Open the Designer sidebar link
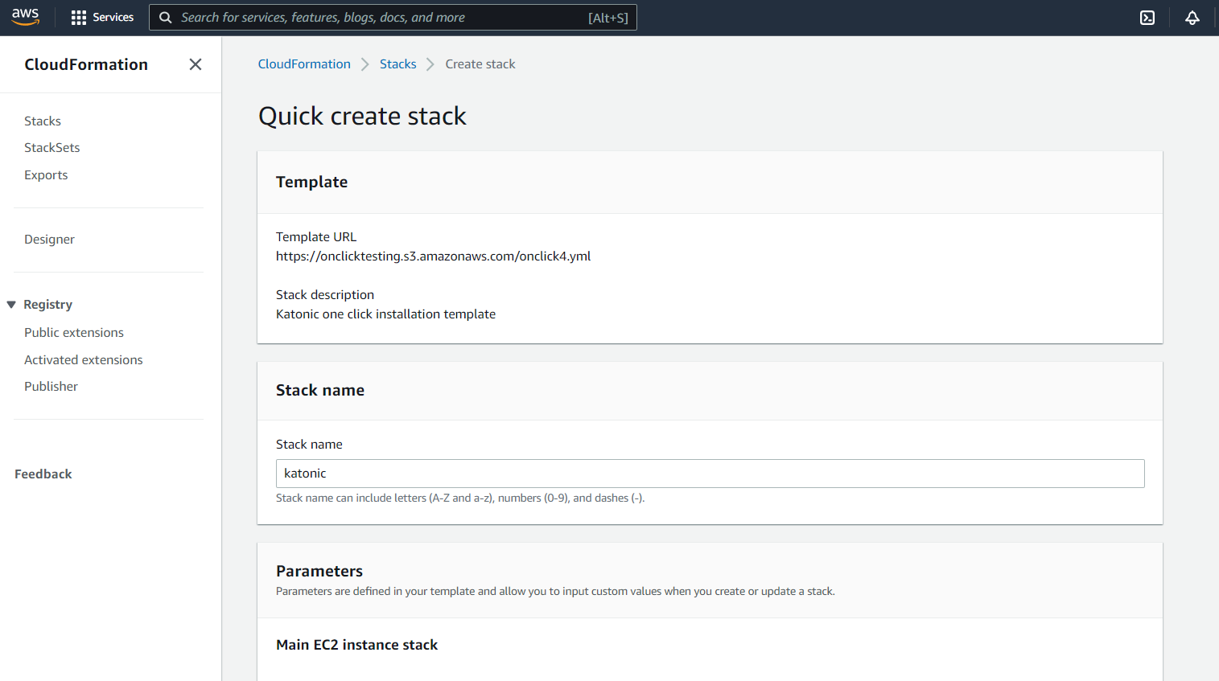This screenshot has width=1219, height=681. (49, 240)
